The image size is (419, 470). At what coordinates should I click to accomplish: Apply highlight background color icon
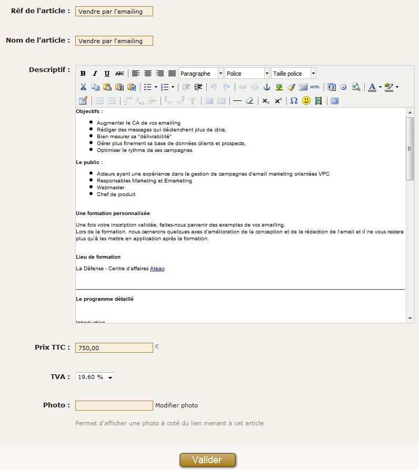[389, 87]
